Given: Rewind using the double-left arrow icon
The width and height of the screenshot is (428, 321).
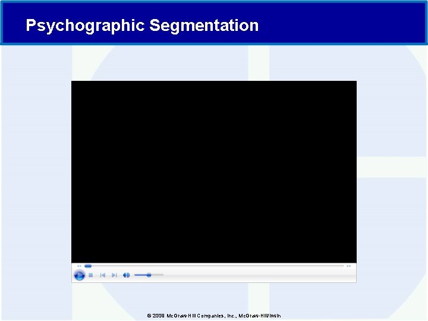Looking at the screenshot, I should click(x=79, y=266).
